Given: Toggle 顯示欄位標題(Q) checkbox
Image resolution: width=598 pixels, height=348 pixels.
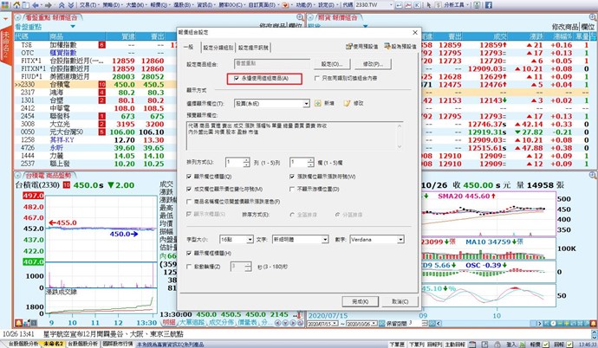Looking at the screenshot, I should click(x=190, y=176).
